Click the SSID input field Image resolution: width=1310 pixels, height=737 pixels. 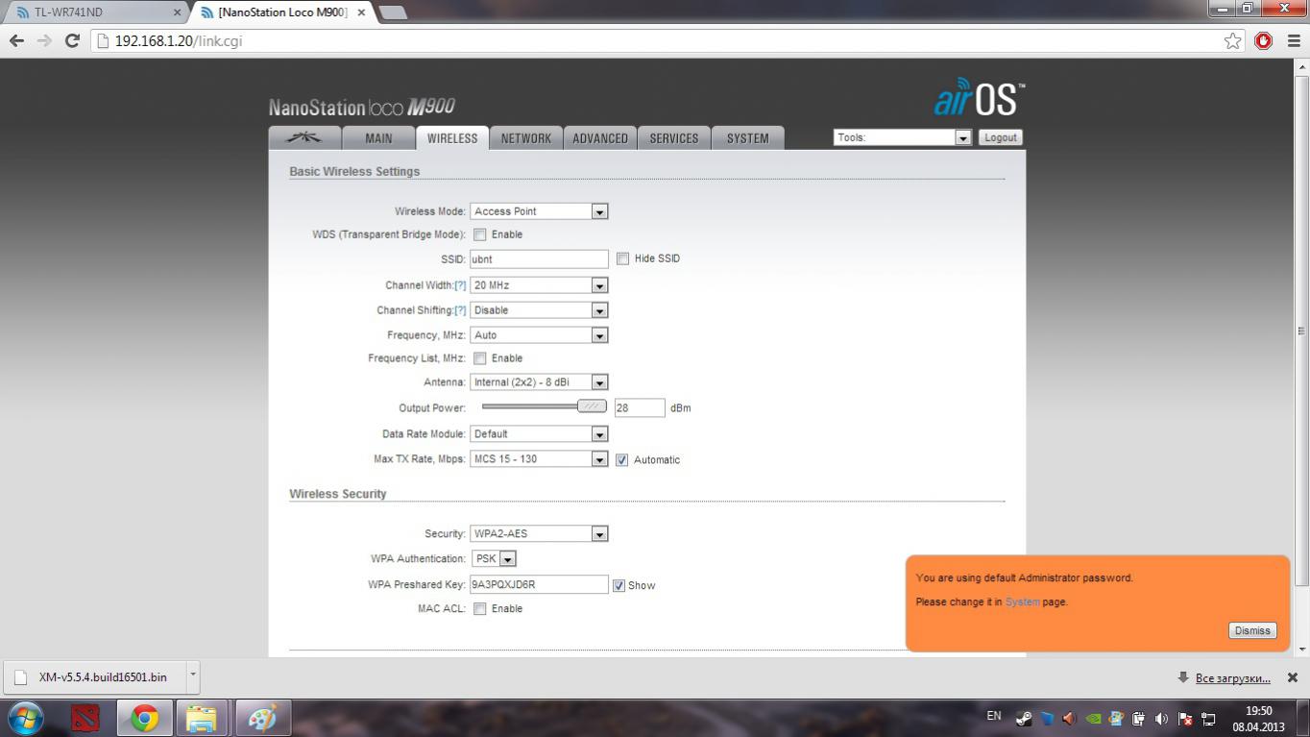click(539, 259)
